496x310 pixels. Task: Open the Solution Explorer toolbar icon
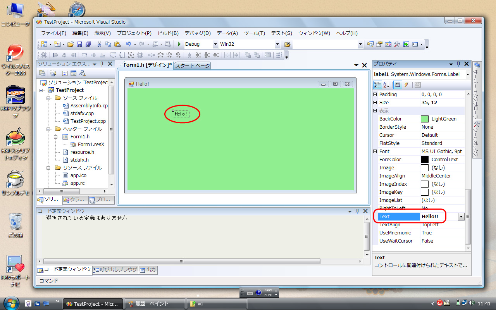tap(370, 44)
